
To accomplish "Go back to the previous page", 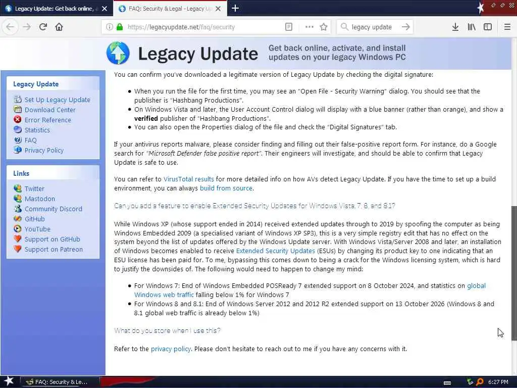I will 10,27.
